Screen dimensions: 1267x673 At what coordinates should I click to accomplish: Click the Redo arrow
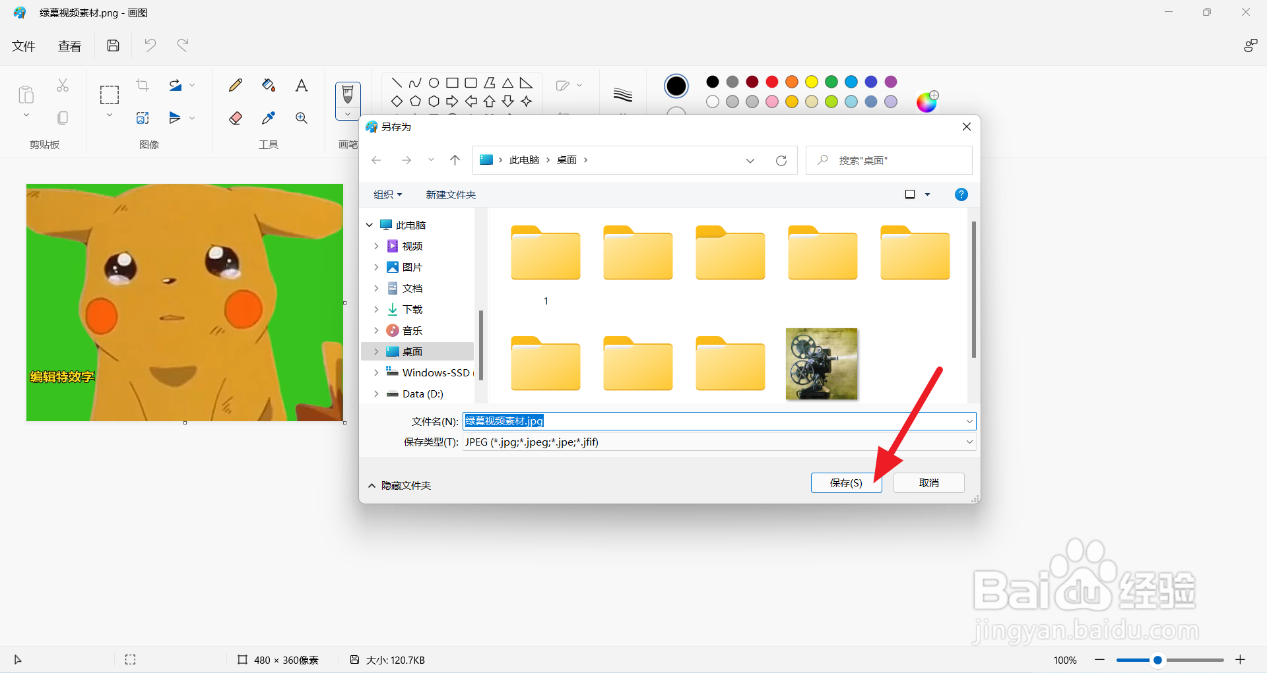point(183,45)
